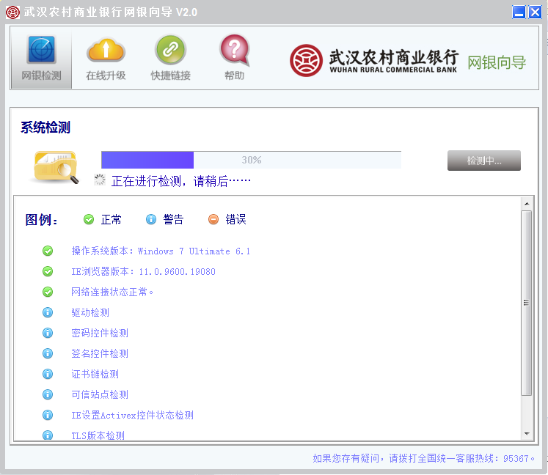Click the green 正常 legend icon
548x475 pixels.
pos(89,219)
